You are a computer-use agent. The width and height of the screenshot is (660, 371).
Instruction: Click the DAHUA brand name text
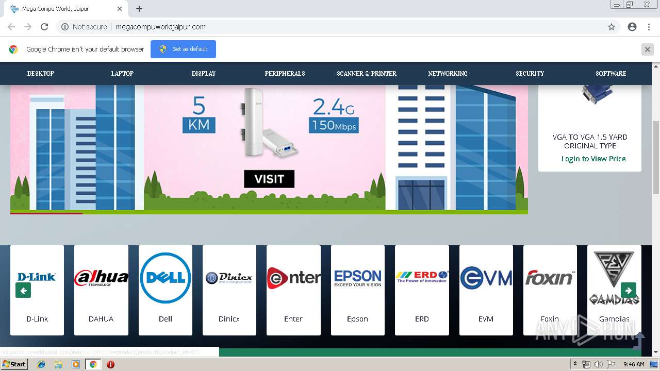click(101, 319)
